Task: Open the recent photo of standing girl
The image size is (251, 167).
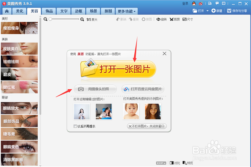Action: (x=82, y=111)
